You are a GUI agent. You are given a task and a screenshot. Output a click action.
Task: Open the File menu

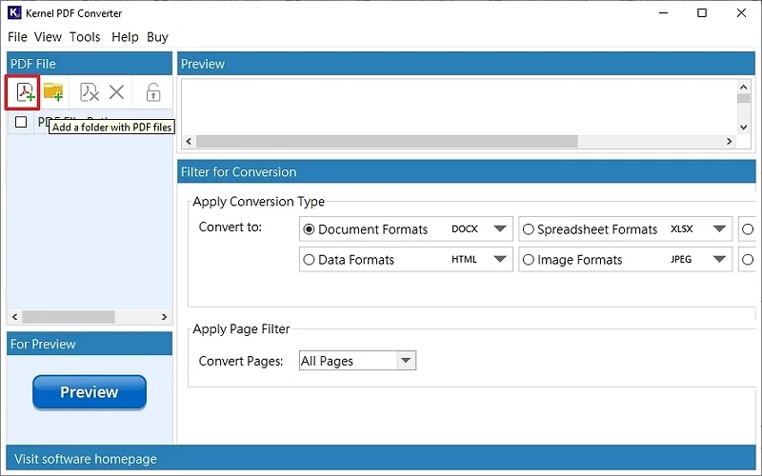point(17,37)
